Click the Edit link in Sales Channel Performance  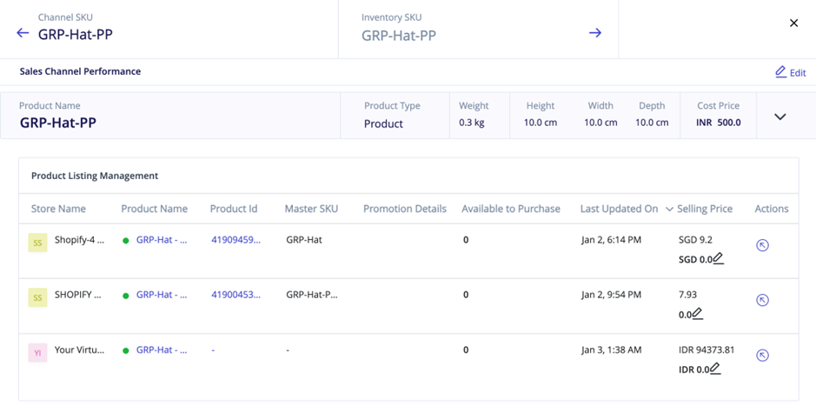coord(791,72)
